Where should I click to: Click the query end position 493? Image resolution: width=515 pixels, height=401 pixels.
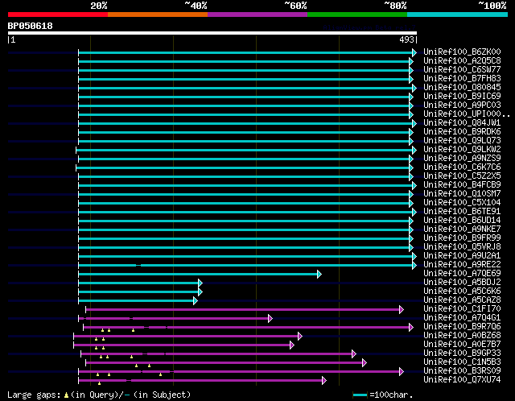406,39
